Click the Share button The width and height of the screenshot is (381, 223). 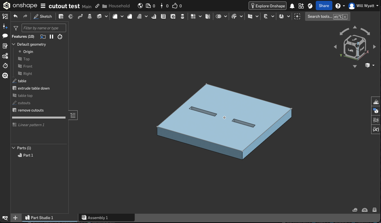point(324,6)
